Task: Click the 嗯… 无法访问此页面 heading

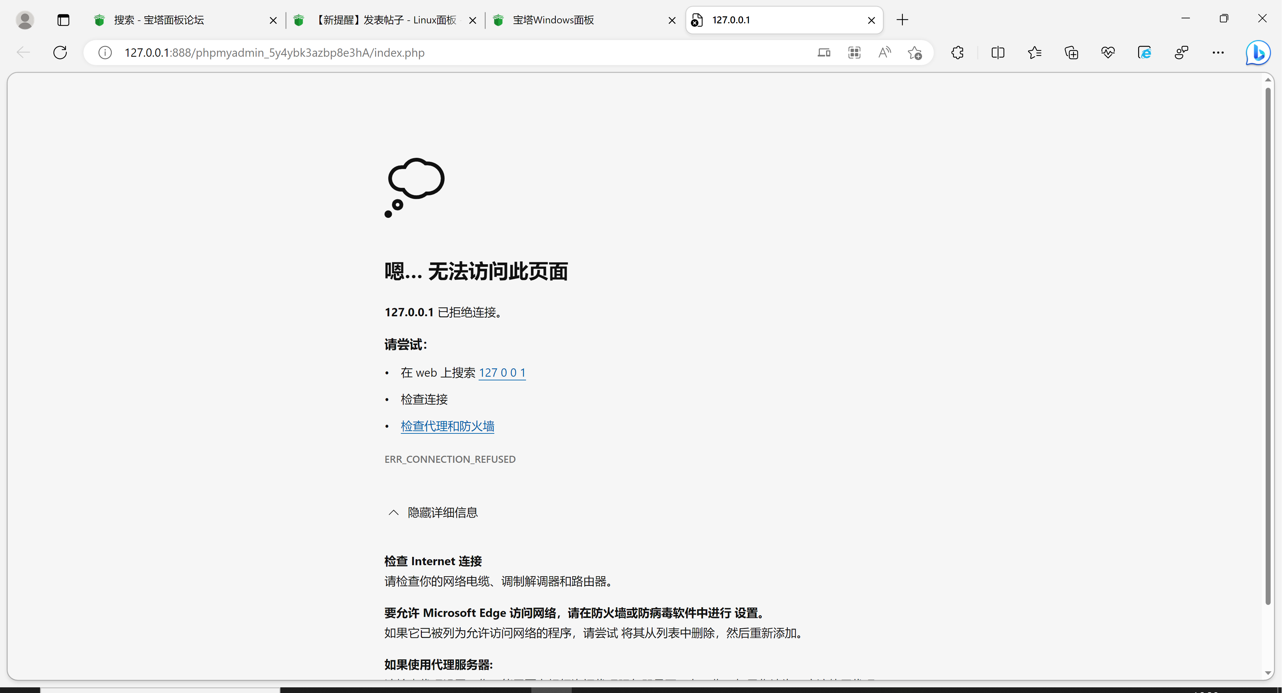Action: [476, 272]
